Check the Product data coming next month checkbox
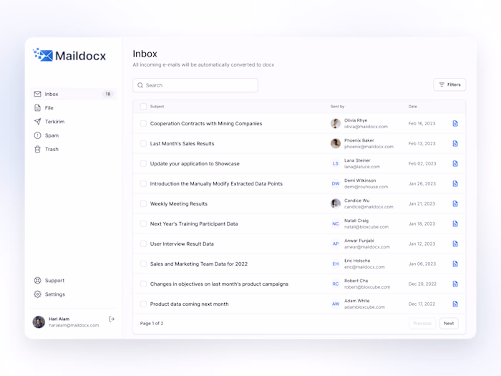The height and width of the screenshot is (376, 501). [x=143, y=304]
